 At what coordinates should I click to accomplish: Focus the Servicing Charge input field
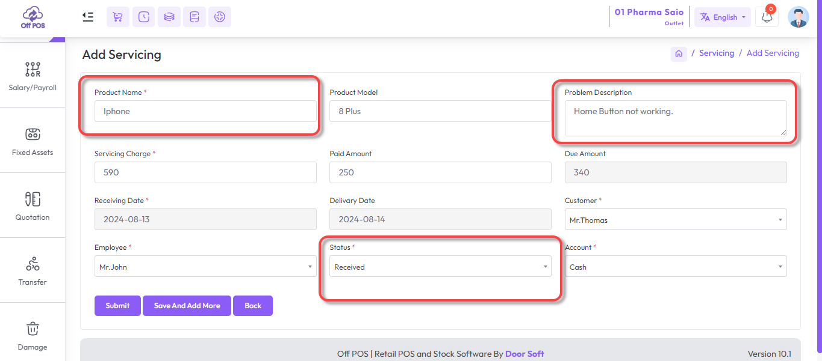[x=205, y=172]
